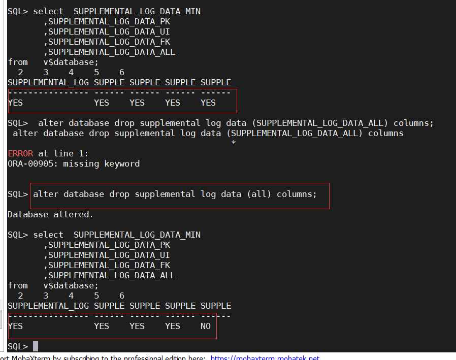The width and height of the screenshot is (456, 360).
Task: Click the highlighted 'alter database drop supplemental log data (all) columns' command
Action: (175, 194)
